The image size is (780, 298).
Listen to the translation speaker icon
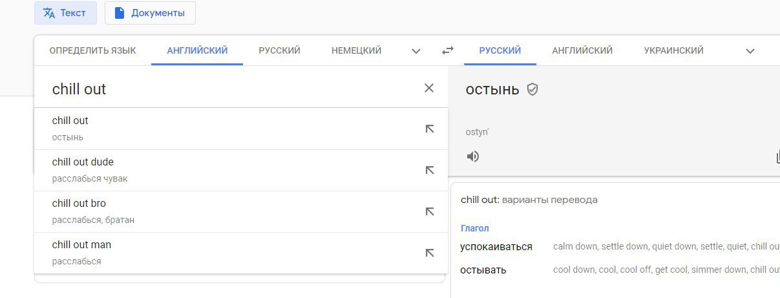473,156
